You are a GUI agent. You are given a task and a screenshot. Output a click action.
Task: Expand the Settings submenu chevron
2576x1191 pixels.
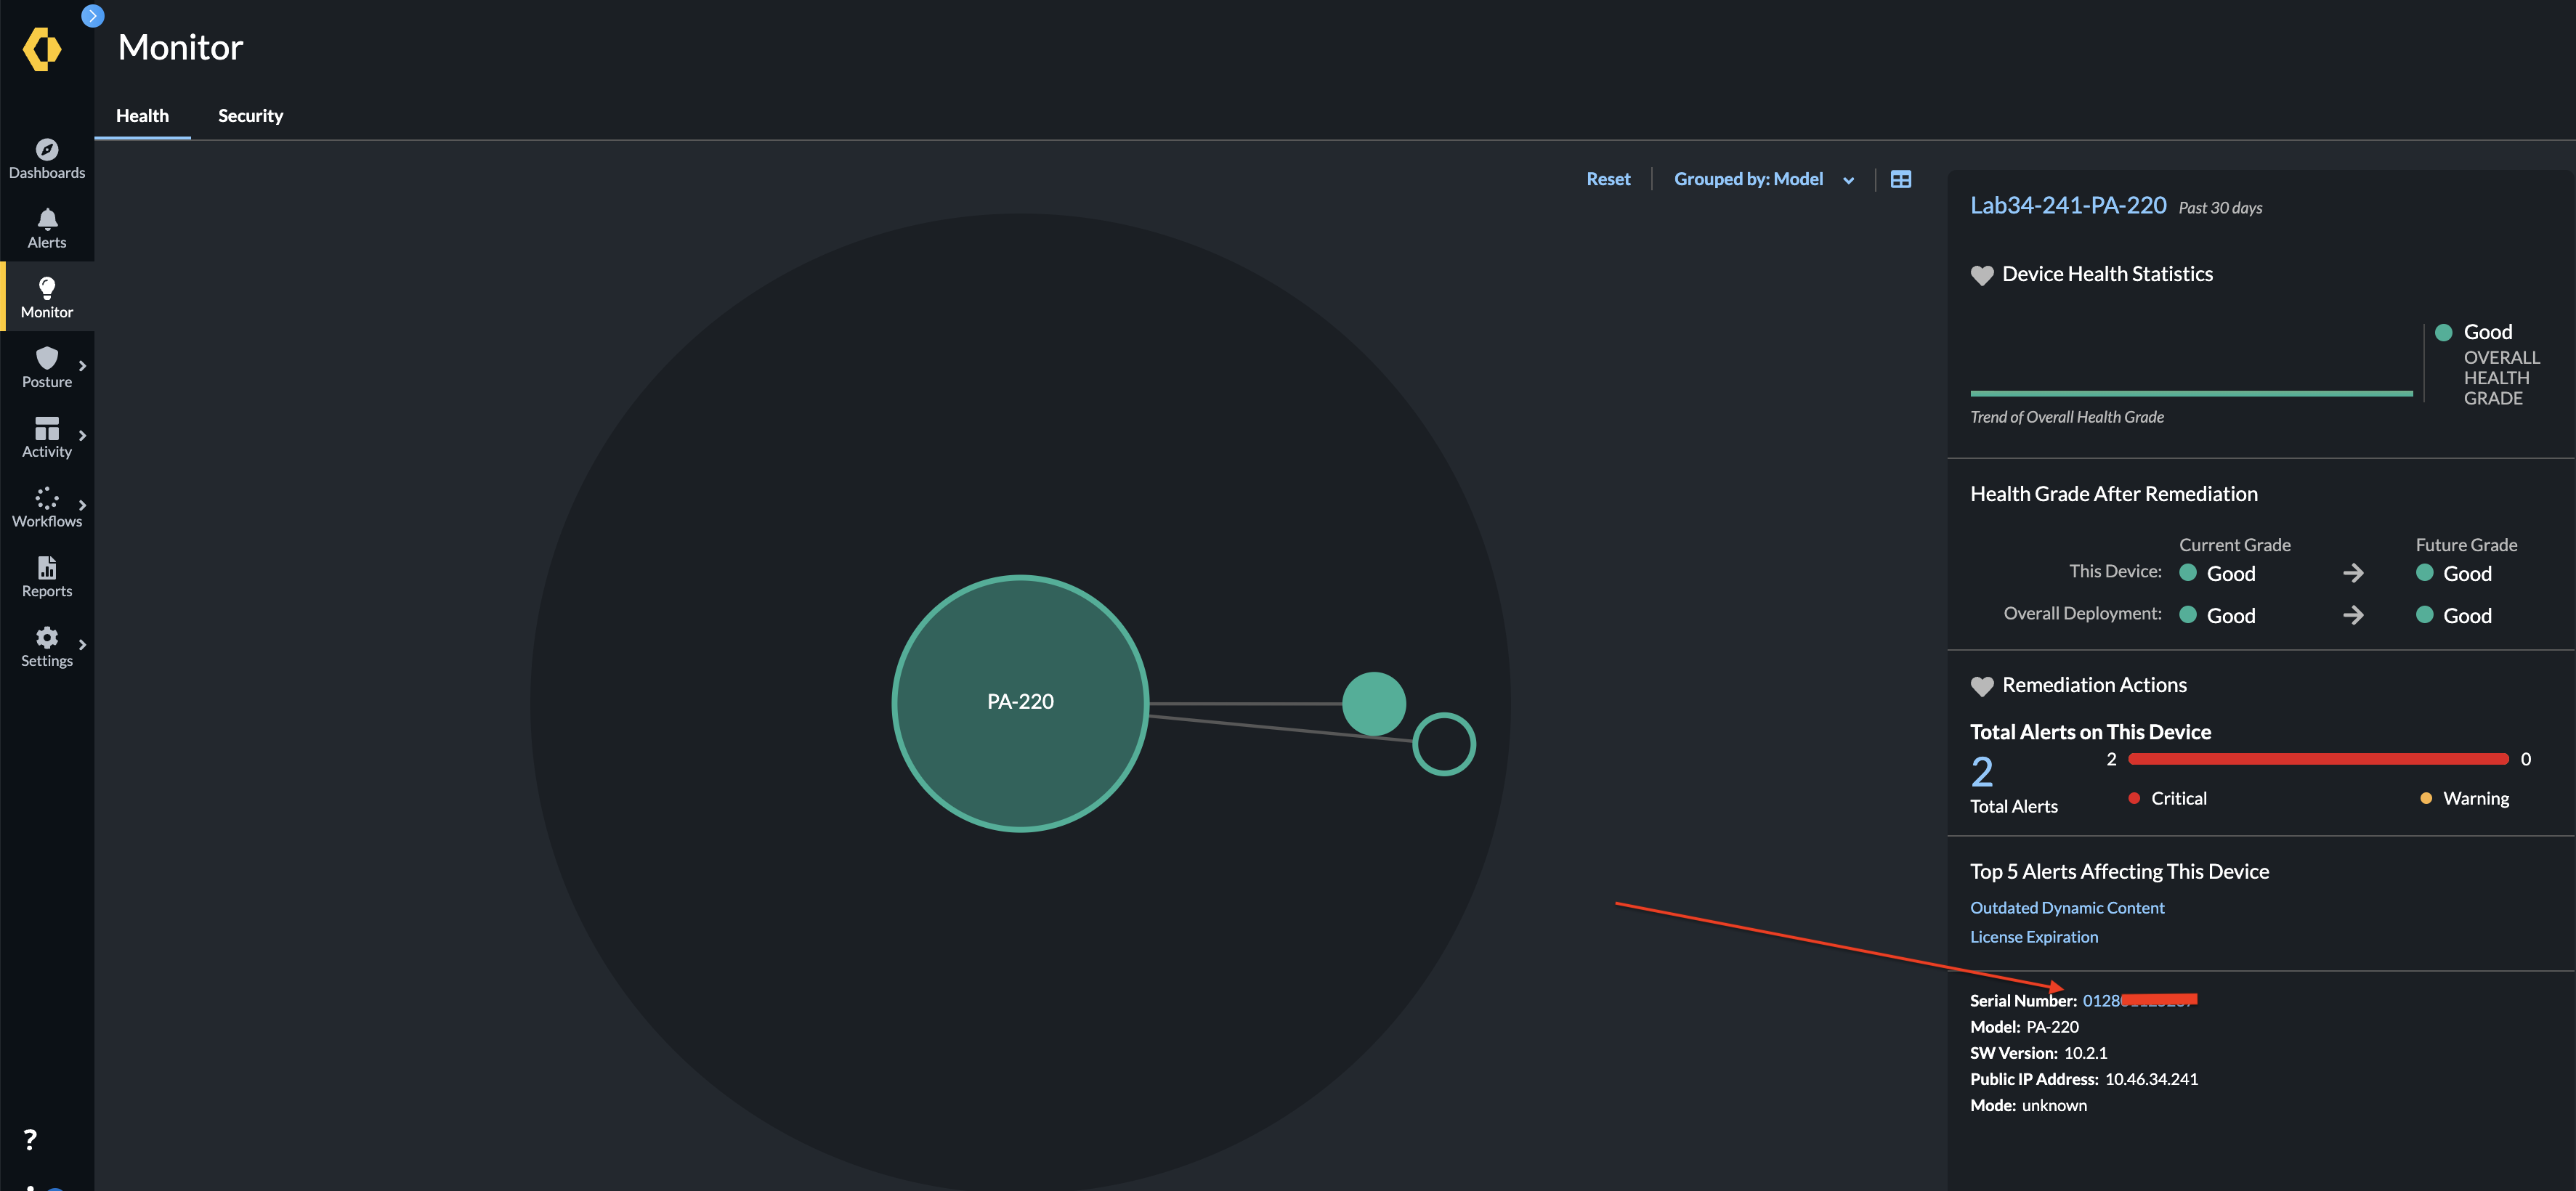82,645
